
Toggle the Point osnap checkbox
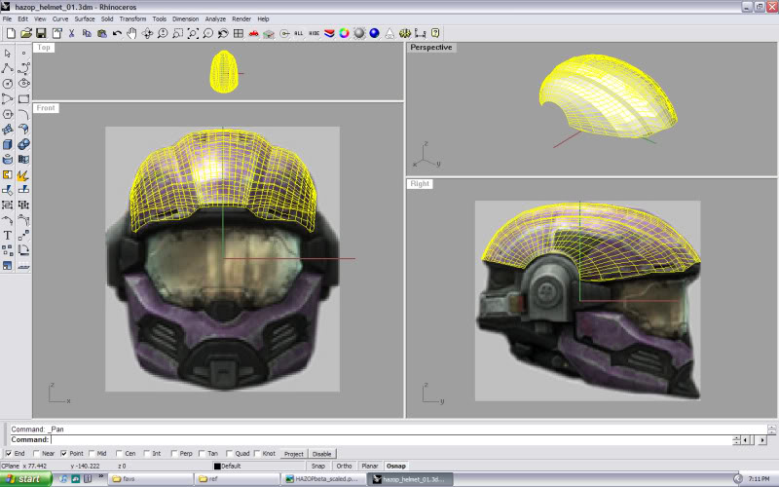(63, 453)
